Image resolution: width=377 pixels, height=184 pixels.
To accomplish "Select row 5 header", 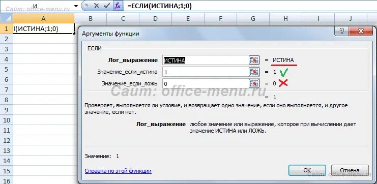I will [x=7, y=69].
